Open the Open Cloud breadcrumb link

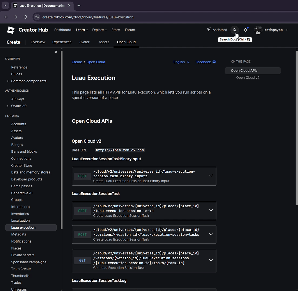[96, 62]
